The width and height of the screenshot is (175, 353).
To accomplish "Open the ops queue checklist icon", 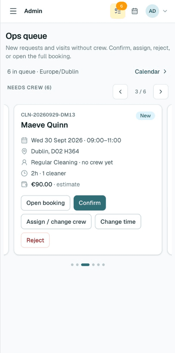I will click(x=118, y=11).
